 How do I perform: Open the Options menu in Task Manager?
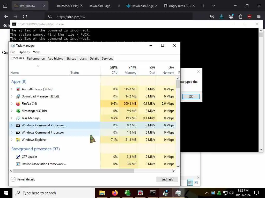24,52
